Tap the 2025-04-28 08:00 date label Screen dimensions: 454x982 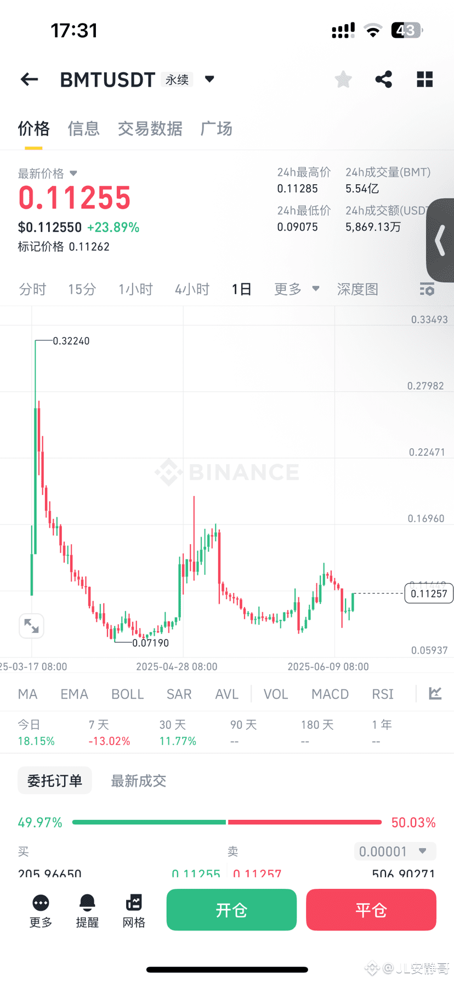coord(177,666)
